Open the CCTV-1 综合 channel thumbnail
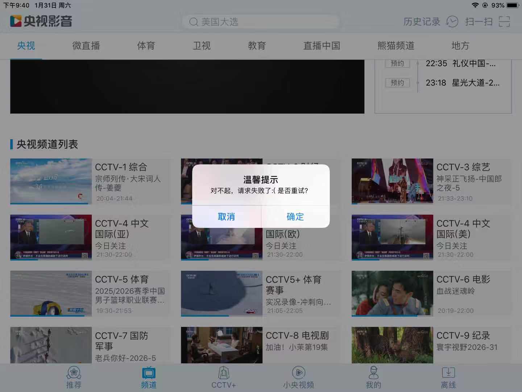This screenshot has height=392, width=522. click(51, 181)
